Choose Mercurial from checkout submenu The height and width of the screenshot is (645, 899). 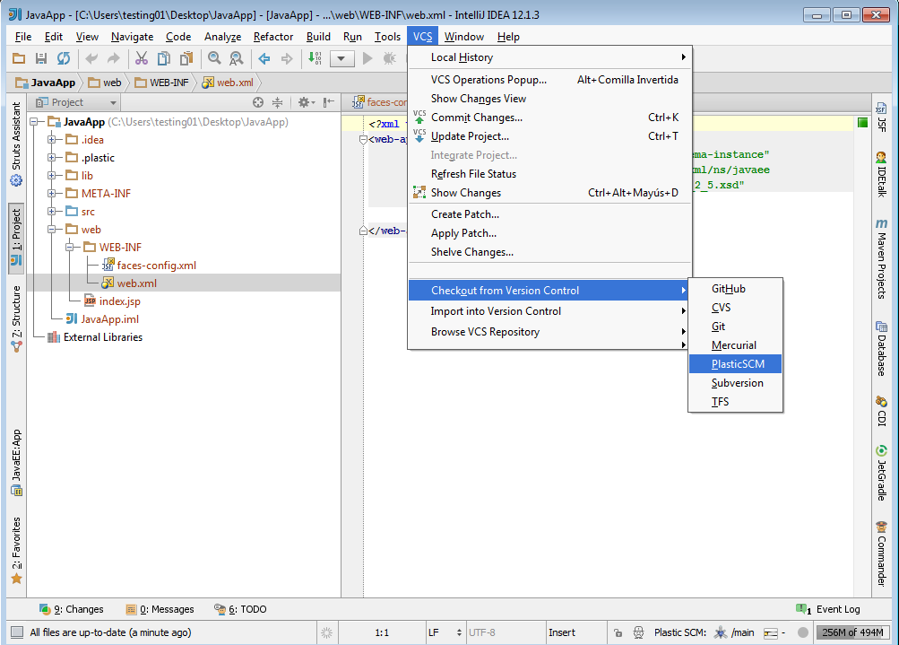[735, 344]
